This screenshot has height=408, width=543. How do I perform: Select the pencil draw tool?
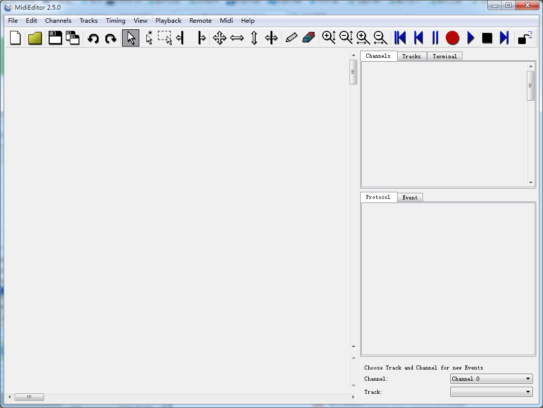291,37
